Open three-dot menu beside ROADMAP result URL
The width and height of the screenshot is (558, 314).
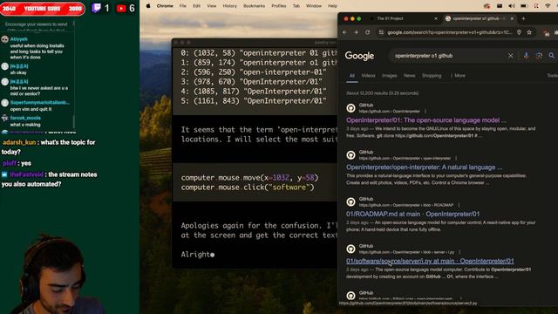click(x=459, y=205)
